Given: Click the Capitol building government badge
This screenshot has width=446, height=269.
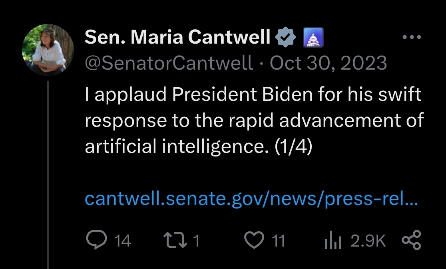Looking at the screenshot, I should coord(314,38).
